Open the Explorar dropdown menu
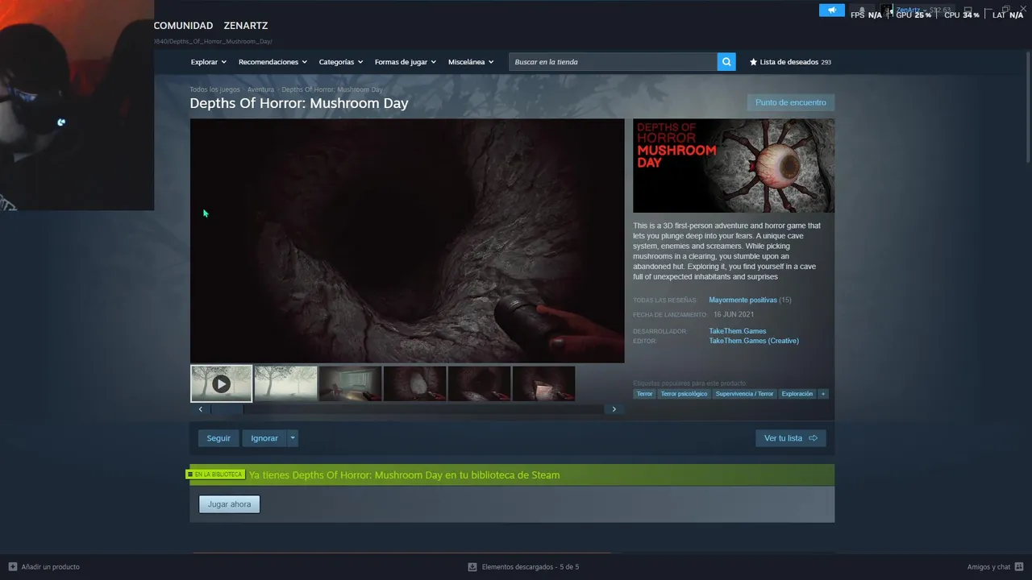Image resolution: width=1032 pixels, height=580 pixels. [x=208, y=62]
